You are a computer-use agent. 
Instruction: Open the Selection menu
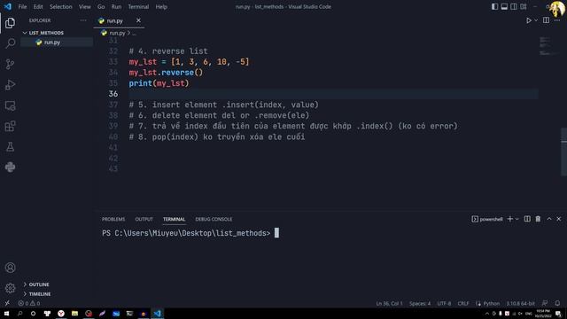click(x=61, y=6)
